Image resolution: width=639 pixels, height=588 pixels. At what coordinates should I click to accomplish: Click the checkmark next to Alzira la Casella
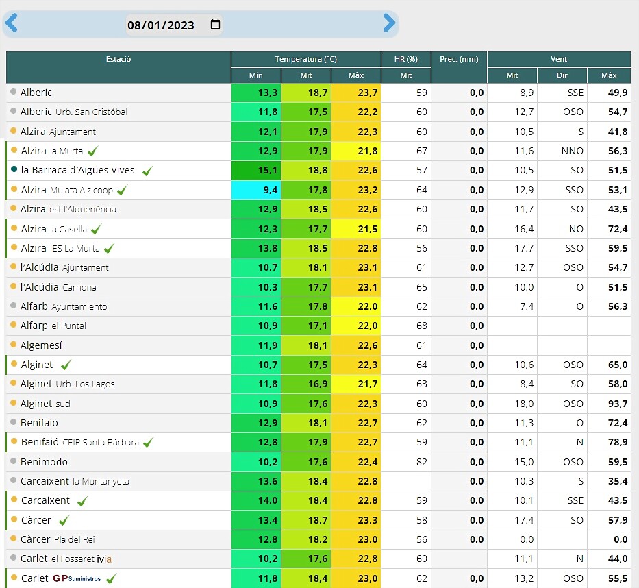pyautogui.click(x=96, y=229)
